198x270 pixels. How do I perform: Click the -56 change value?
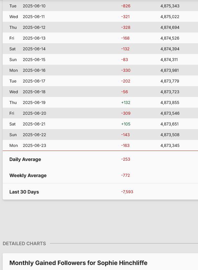click(x=125, y=92)
